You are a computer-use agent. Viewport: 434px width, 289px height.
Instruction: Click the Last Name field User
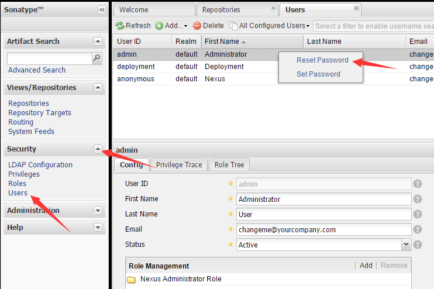pyautogui.click(x=323, y=215)
